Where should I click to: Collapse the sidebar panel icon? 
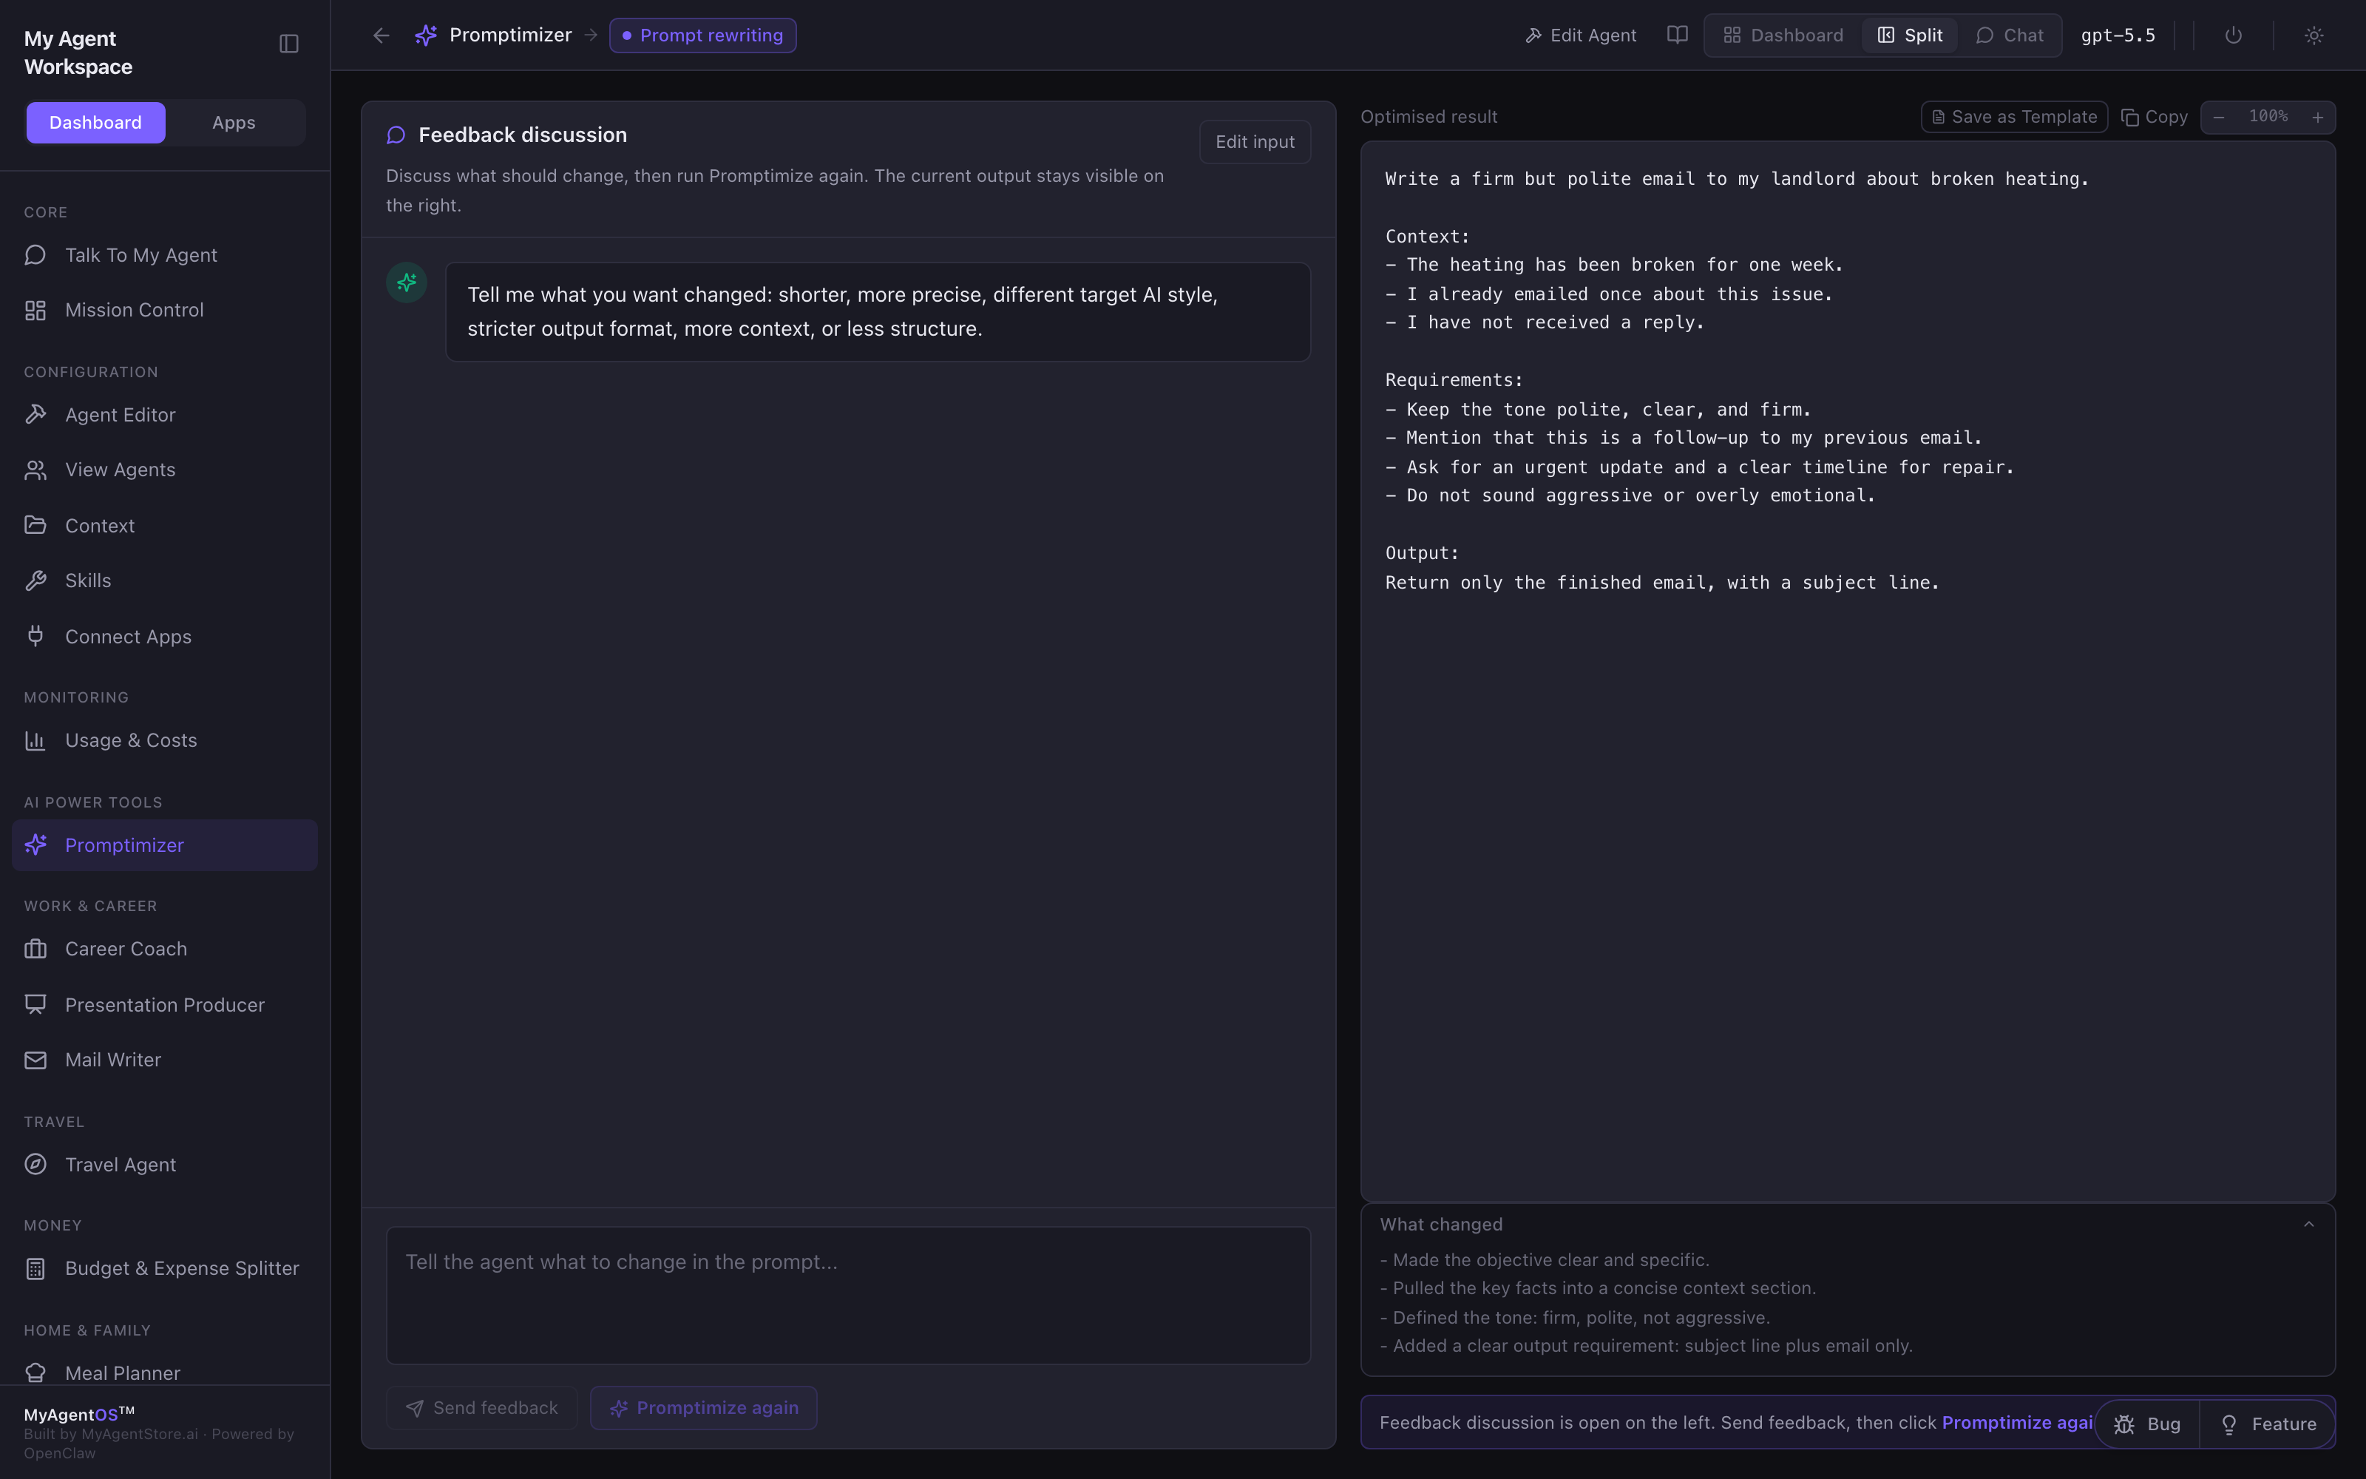pyautogui.click(x=288, y=44)
